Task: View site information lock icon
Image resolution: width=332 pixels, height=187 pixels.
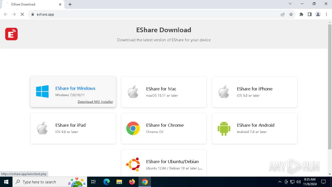Action: (x=33, y=14)
